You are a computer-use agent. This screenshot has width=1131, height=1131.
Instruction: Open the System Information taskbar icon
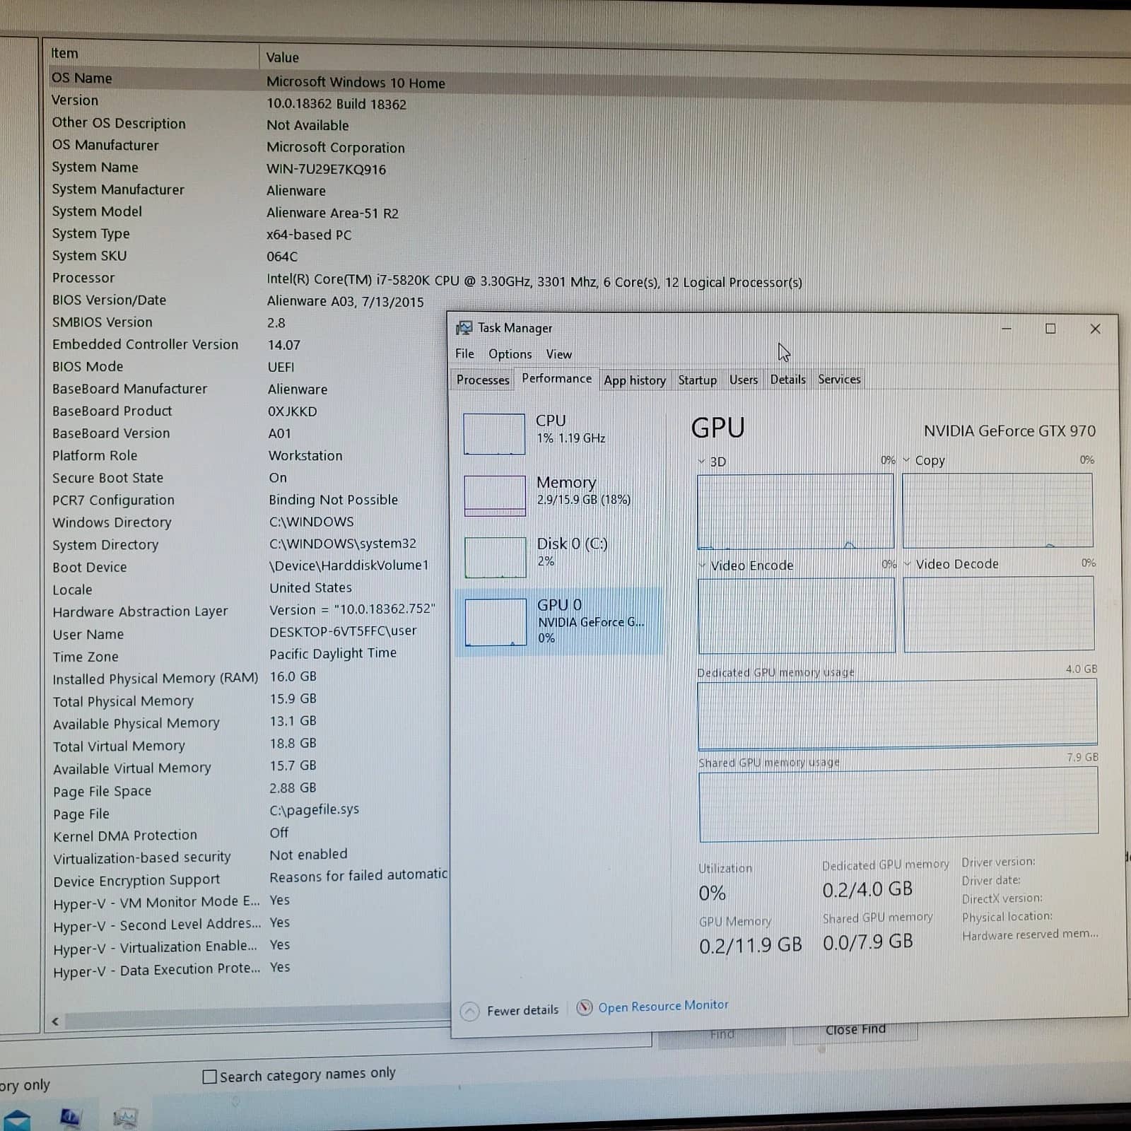[70, 1117]
